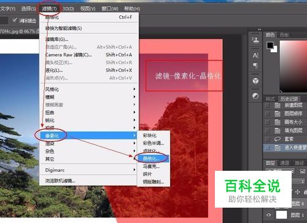The height and width of the screenshot is (223, 307).
Task: Open the 帮助(H) menu
Action: click(132, 9)
